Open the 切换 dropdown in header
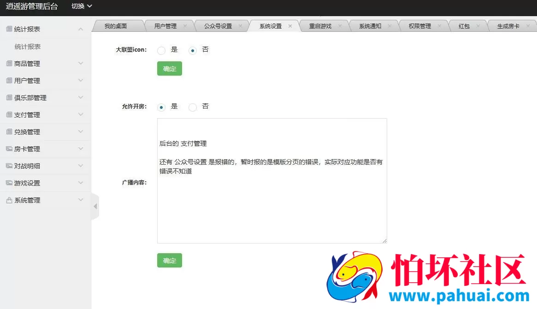 (82, 6)
